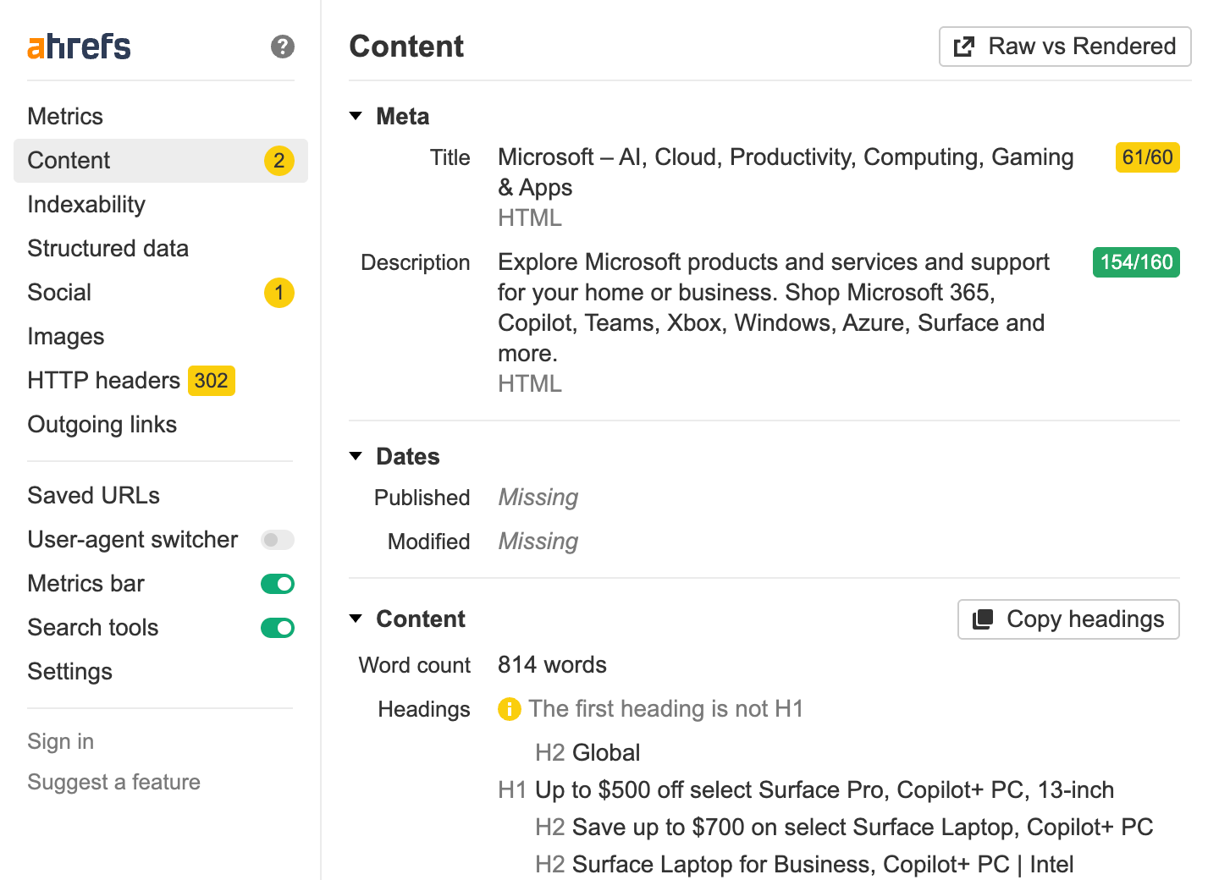Click the yellow 302 badge beside HTTP headers
This screenshot has width=1219, height=880.
click(211, 381)
